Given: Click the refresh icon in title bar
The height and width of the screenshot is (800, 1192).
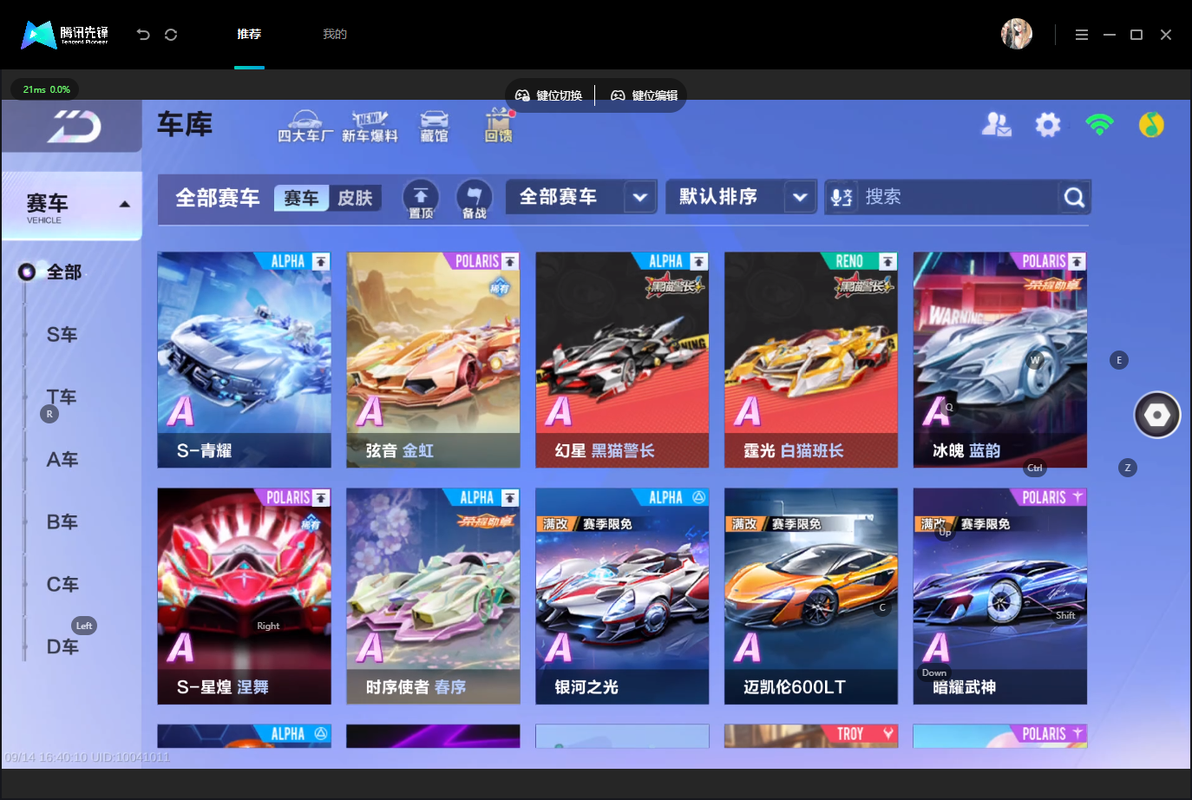Looking at the screenshot, I should click(171, 35).
